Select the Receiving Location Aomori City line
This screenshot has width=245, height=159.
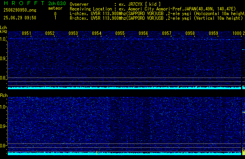click(x=153, y=9)
